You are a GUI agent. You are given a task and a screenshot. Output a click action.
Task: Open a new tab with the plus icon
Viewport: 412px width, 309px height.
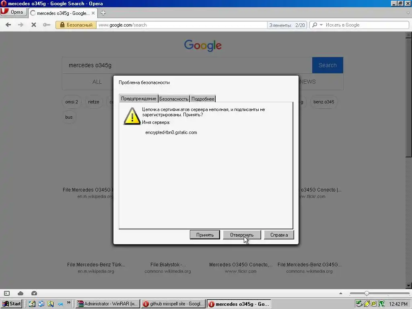[103, 13]
